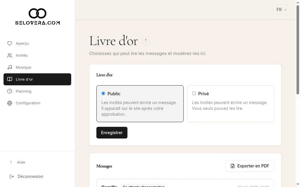300x187 pixels.
Task: Click the Privé option description text
Action: (x=230, y=105)
